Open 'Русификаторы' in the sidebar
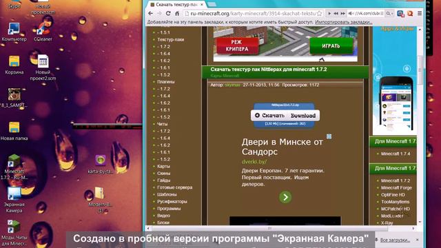This screenshot has height=248, width=441. coord(172,201)
